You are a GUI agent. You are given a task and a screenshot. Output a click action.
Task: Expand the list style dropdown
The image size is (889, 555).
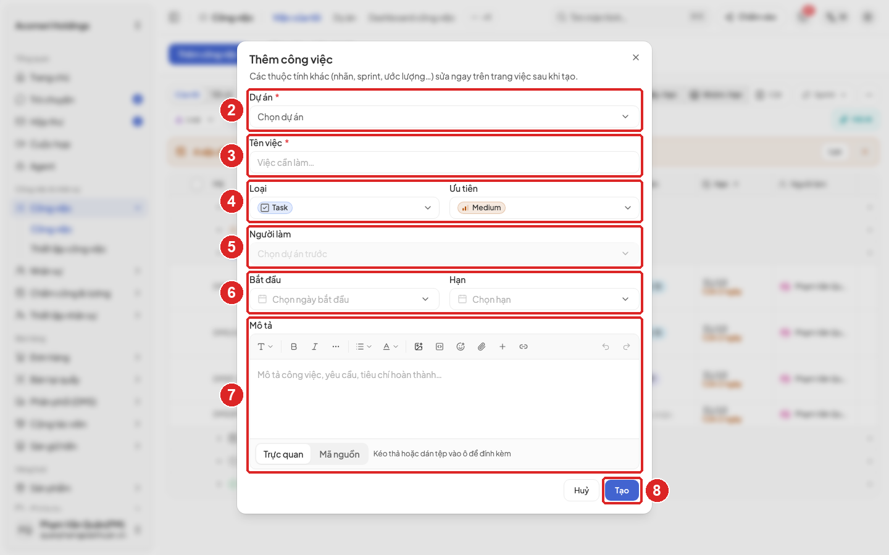[364, 347]
